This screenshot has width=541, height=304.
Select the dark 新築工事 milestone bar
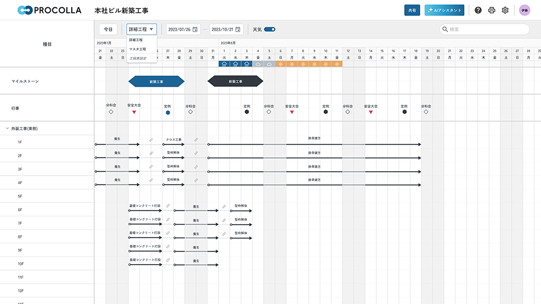tap(236, 81)
